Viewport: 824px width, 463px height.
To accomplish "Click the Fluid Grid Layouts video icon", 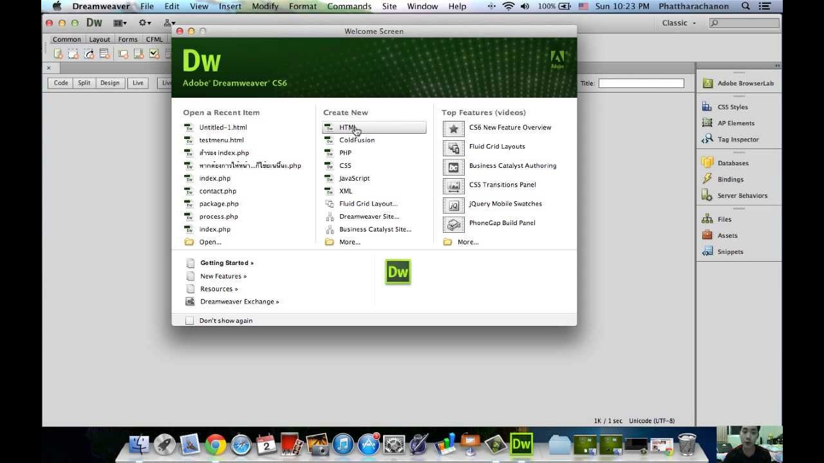I will click(x=454, y=148).
